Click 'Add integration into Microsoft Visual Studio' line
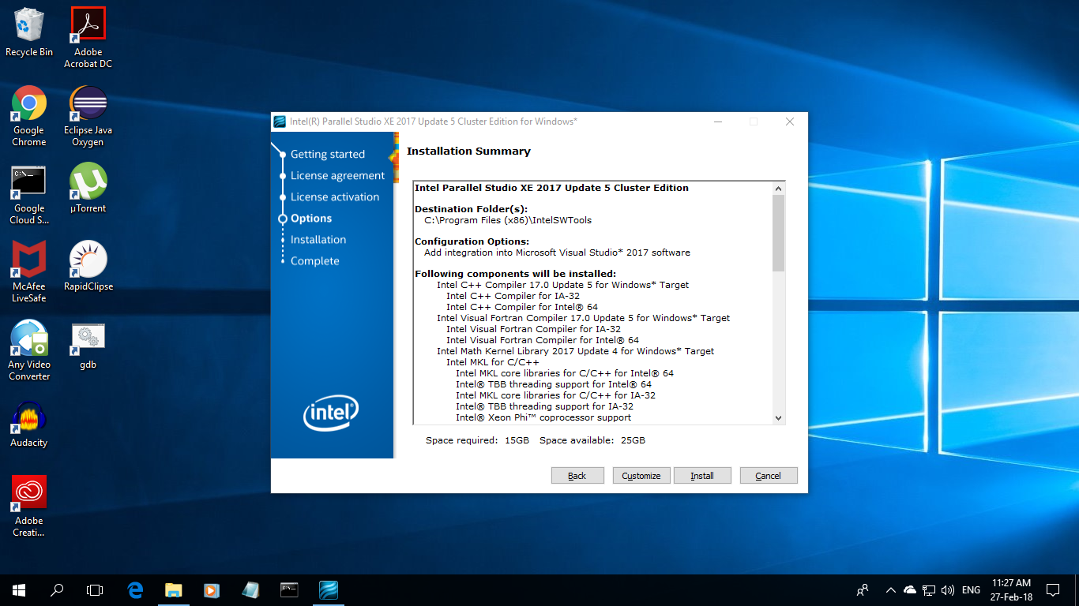 click(x=557, y=252)
